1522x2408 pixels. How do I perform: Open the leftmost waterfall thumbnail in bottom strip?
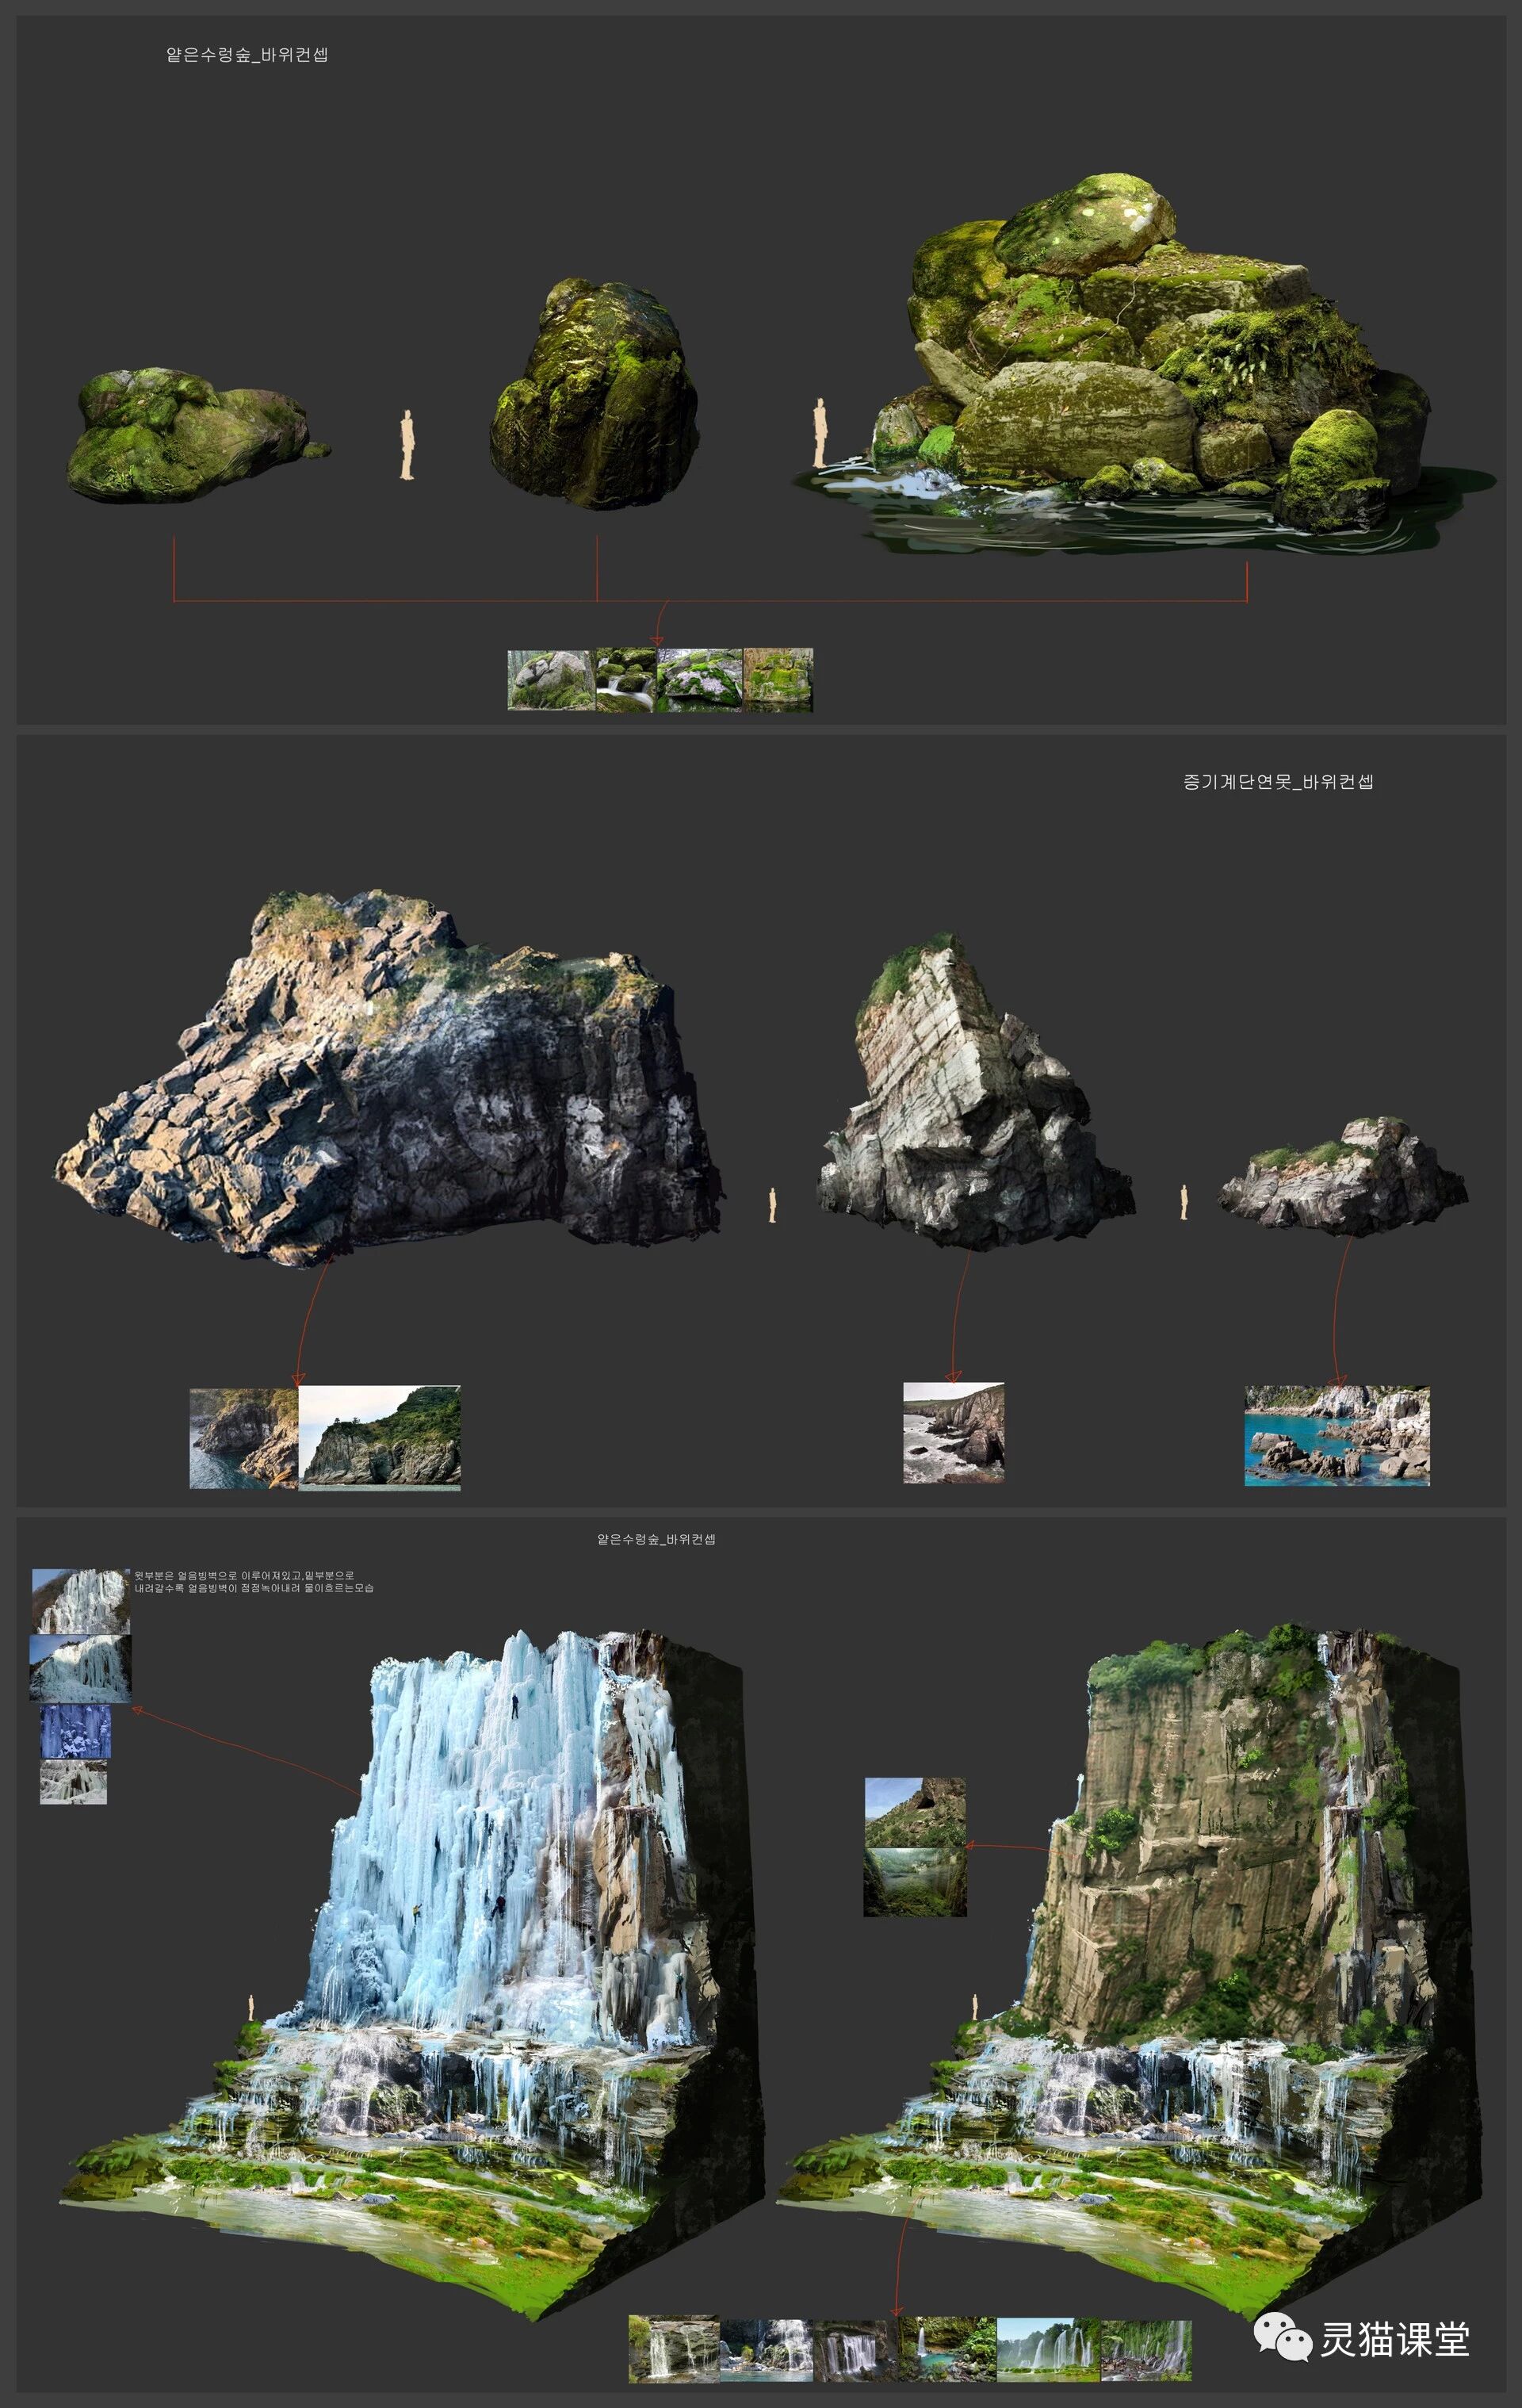click(x=673, y=2349)
